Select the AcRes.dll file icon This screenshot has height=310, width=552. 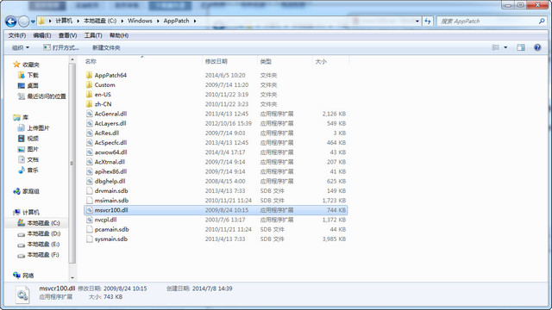click(x=90, y=133)
